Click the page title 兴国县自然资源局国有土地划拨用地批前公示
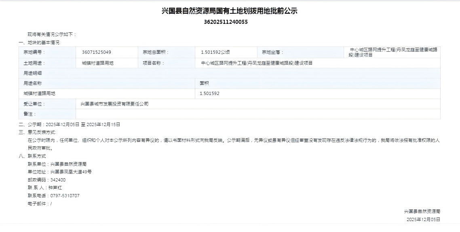460x232 pixels. (230, 11)
